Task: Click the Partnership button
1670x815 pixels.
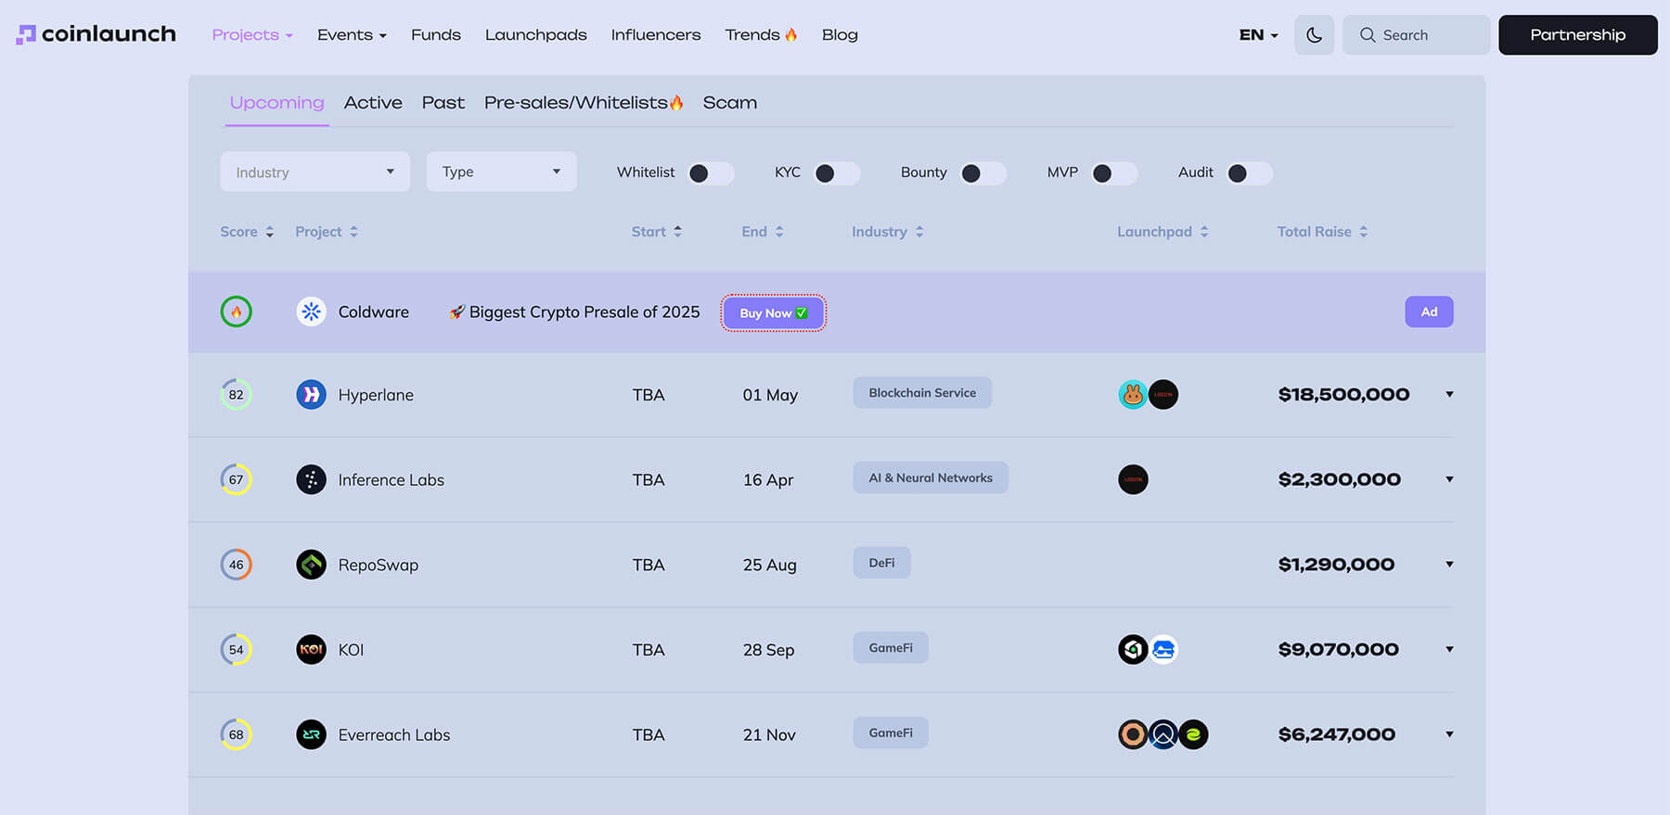Action: (1577, 35)
